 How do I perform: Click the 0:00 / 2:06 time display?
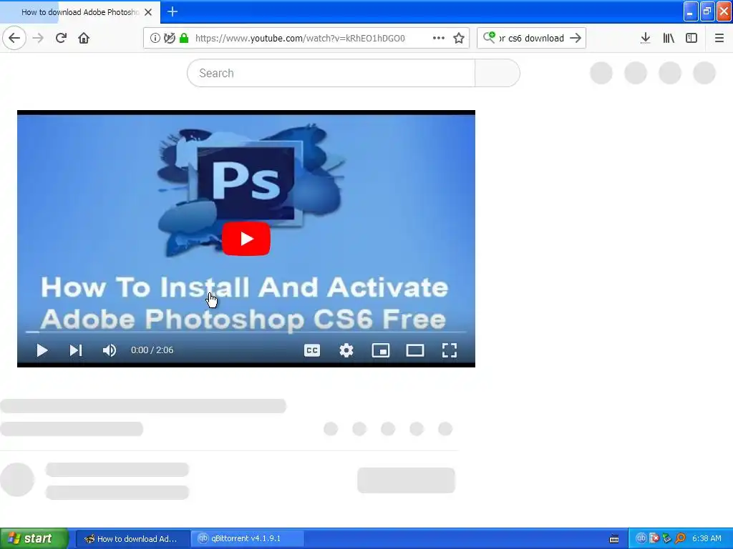[152, 350]
